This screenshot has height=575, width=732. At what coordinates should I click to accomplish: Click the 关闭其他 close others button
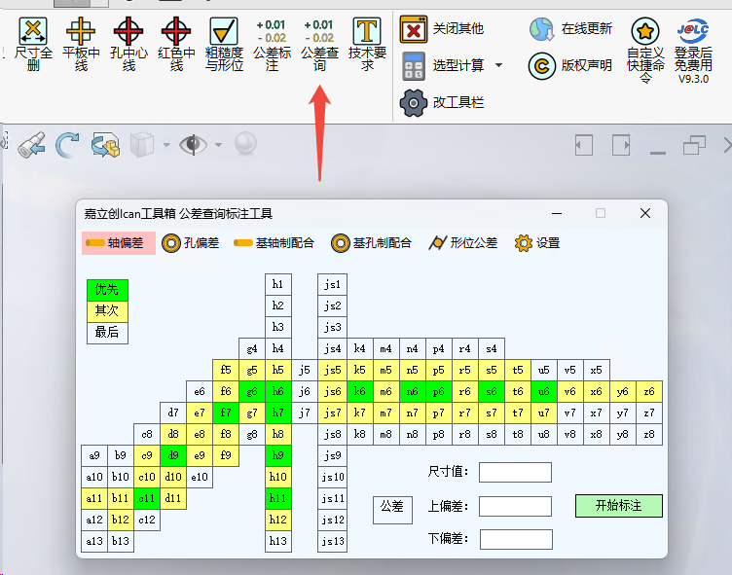coord(444,28)
